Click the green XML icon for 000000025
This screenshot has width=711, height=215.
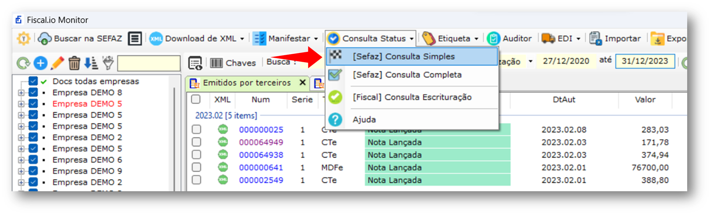pos(223,129)
